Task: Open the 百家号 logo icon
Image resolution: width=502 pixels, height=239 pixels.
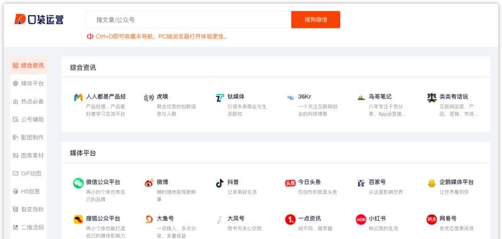Action: 361,183
